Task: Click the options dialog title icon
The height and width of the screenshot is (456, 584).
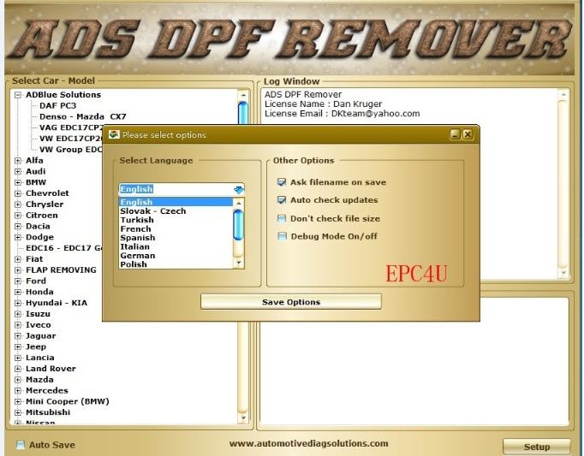Action: coord(114,134)
